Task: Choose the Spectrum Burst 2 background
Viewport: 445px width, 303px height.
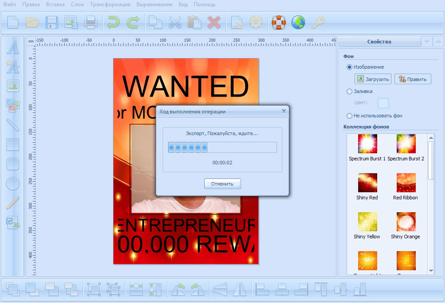Action: (406, 148)
